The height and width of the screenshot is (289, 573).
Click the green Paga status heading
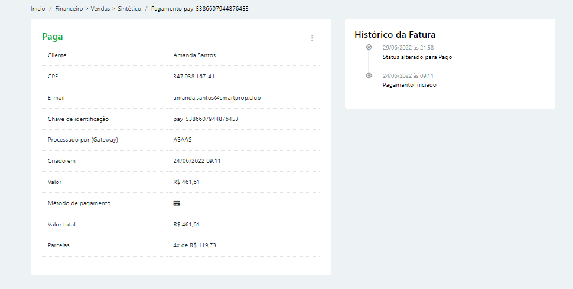click(53, 37)
